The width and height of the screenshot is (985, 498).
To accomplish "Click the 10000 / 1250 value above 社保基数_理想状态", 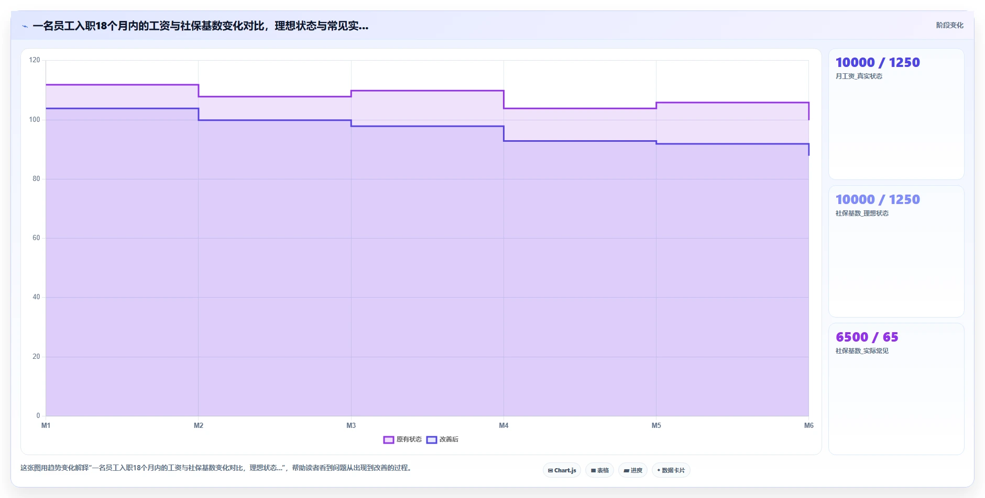I will pyautogui.click(x=878, y=199).
